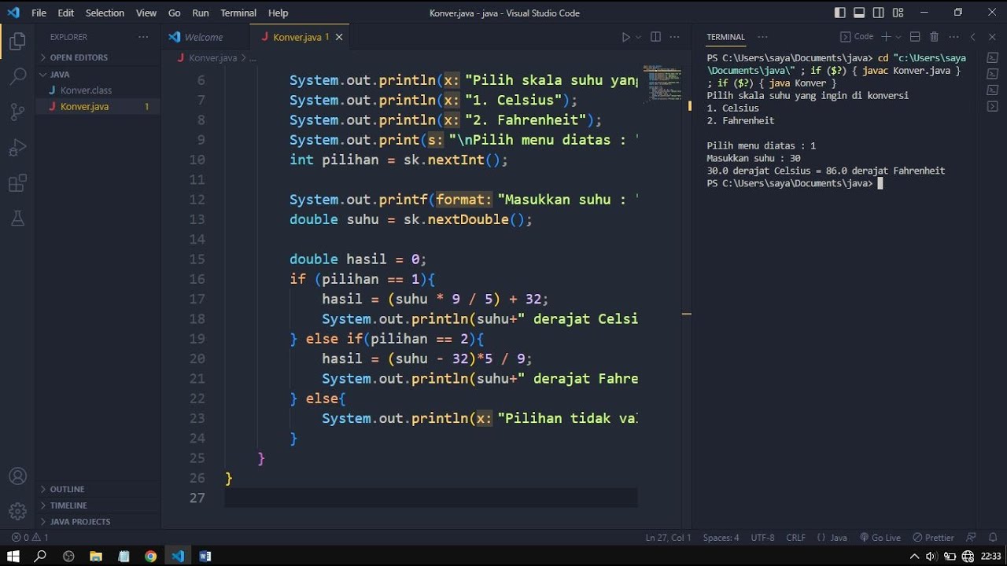Open the View menu

pos(146,13)
